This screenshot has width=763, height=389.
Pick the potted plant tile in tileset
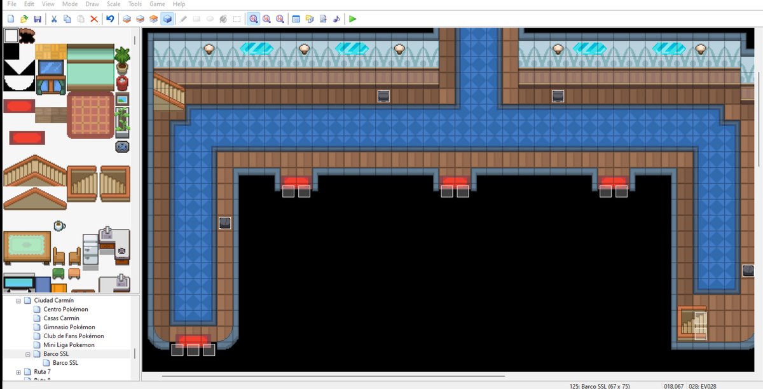pyautogui.click(x=122, y=60)
